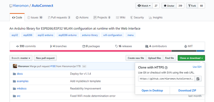
Task: Open the mkdocs folder
Action: coord(22,89)
